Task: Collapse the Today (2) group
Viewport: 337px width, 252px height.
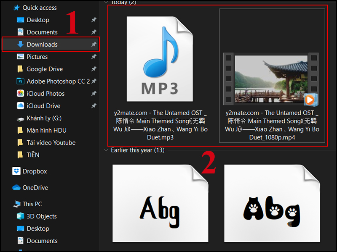Action: pyautogui.click(x=107, y=2)
